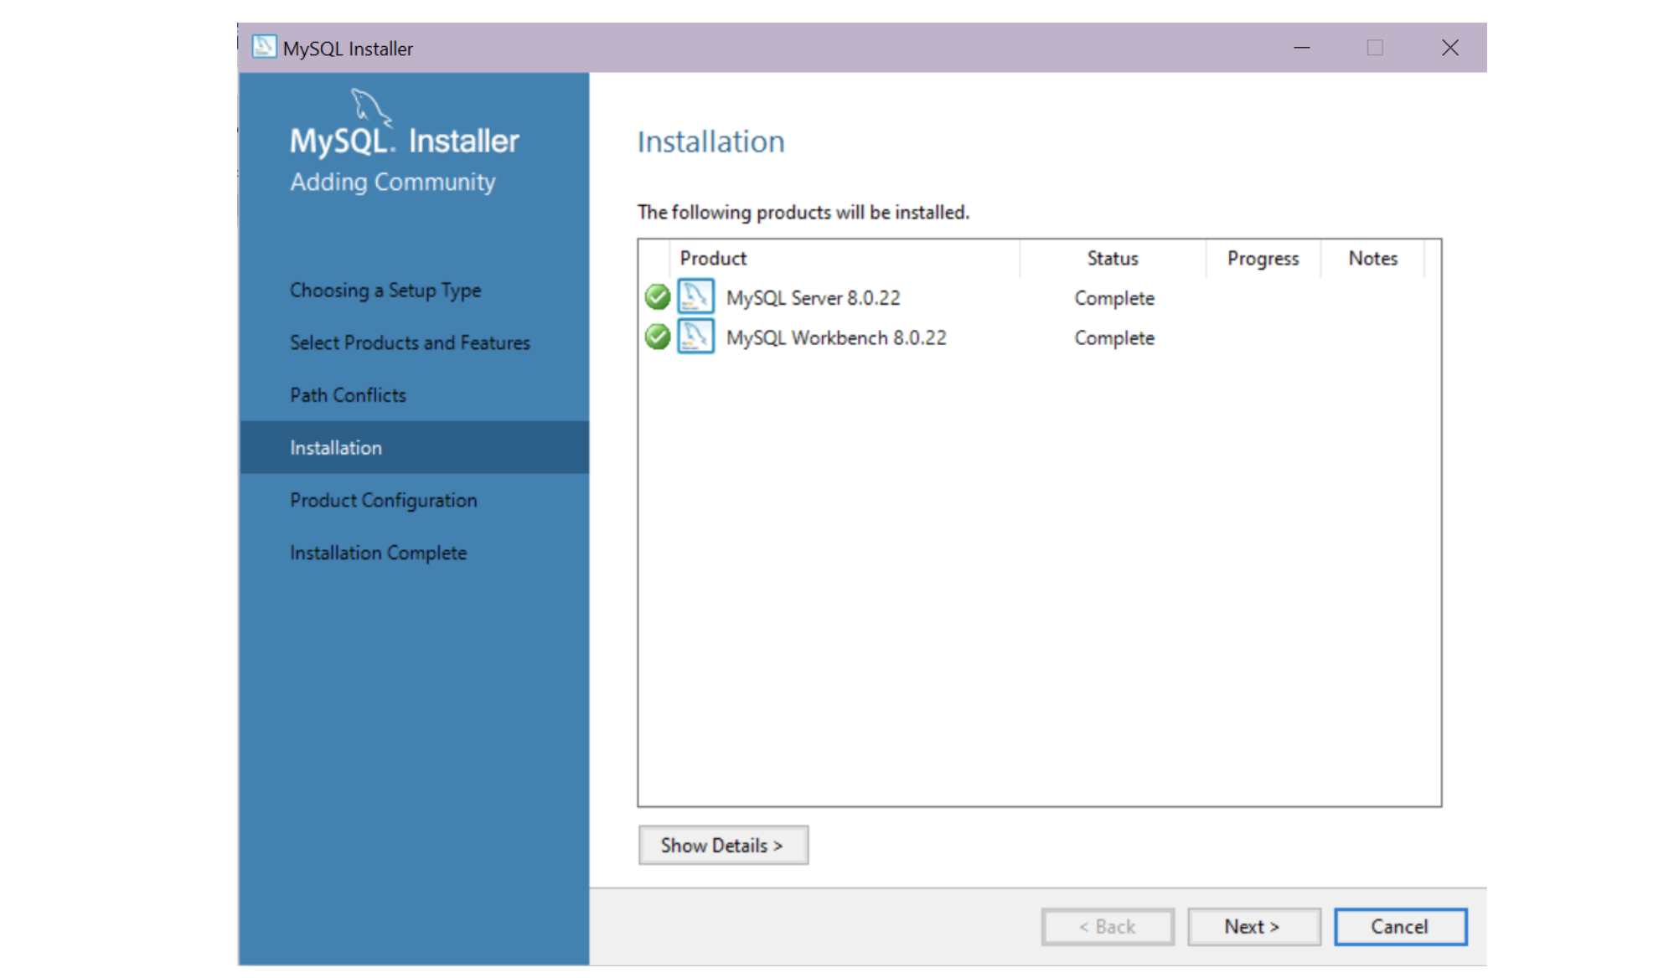Close the MySQL Installer window
The height and width of the screenshot is (978, 1679).
pyautogui.click(x=1450, y=48)
